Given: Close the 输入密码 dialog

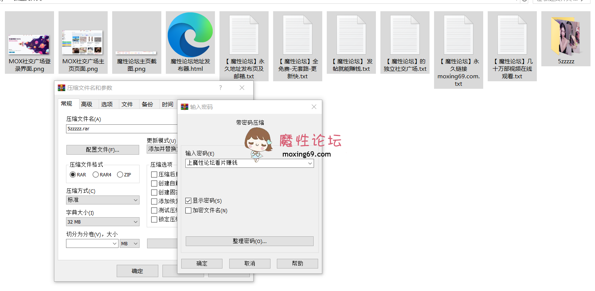Looking at the screenshot, I should pos(314,107).
